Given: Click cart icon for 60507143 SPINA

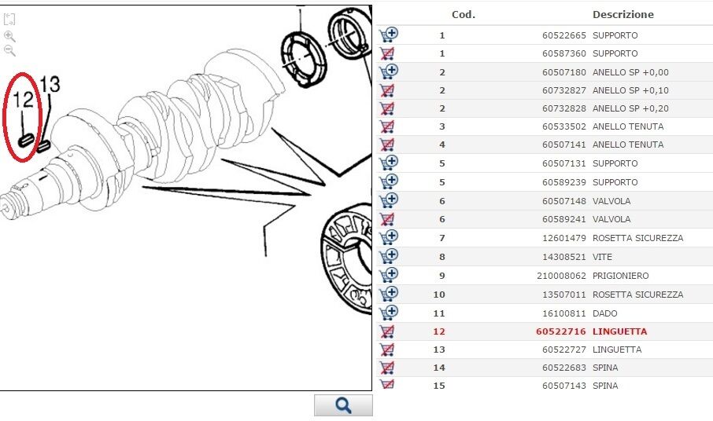Looking at the screenshot, I should coord(387,385).
